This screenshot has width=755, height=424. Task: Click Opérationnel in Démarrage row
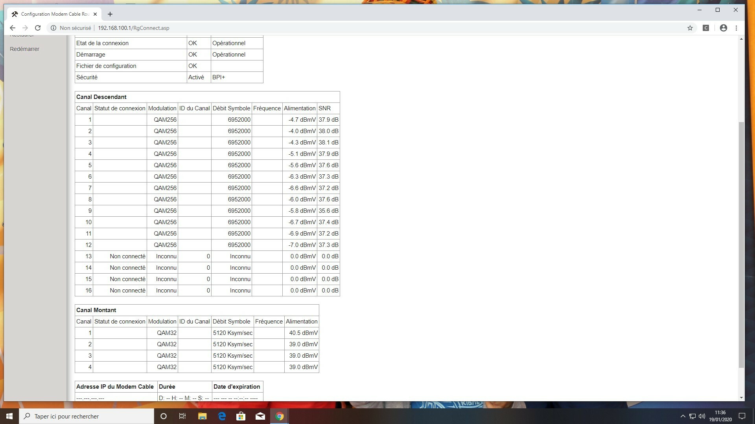click(229, 55)
